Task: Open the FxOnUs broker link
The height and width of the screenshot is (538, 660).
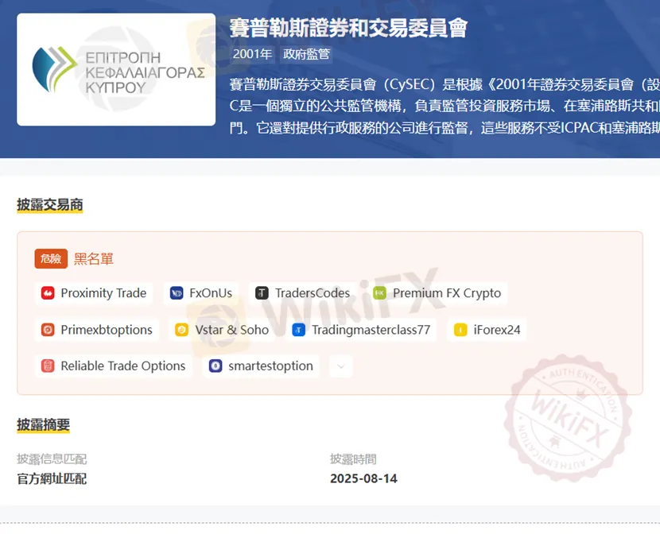Action: tap(201, 292)
